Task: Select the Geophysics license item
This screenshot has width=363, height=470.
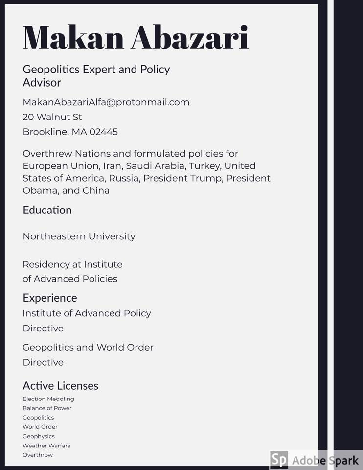Action: tap(39, 436)
